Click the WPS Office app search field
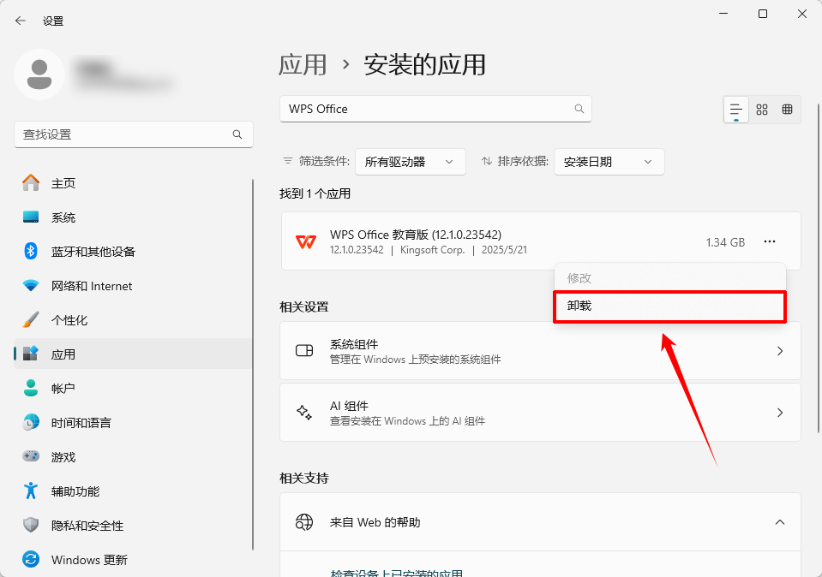Image resolution: width=822 pixels, height=577 pixels. (435, 109)
